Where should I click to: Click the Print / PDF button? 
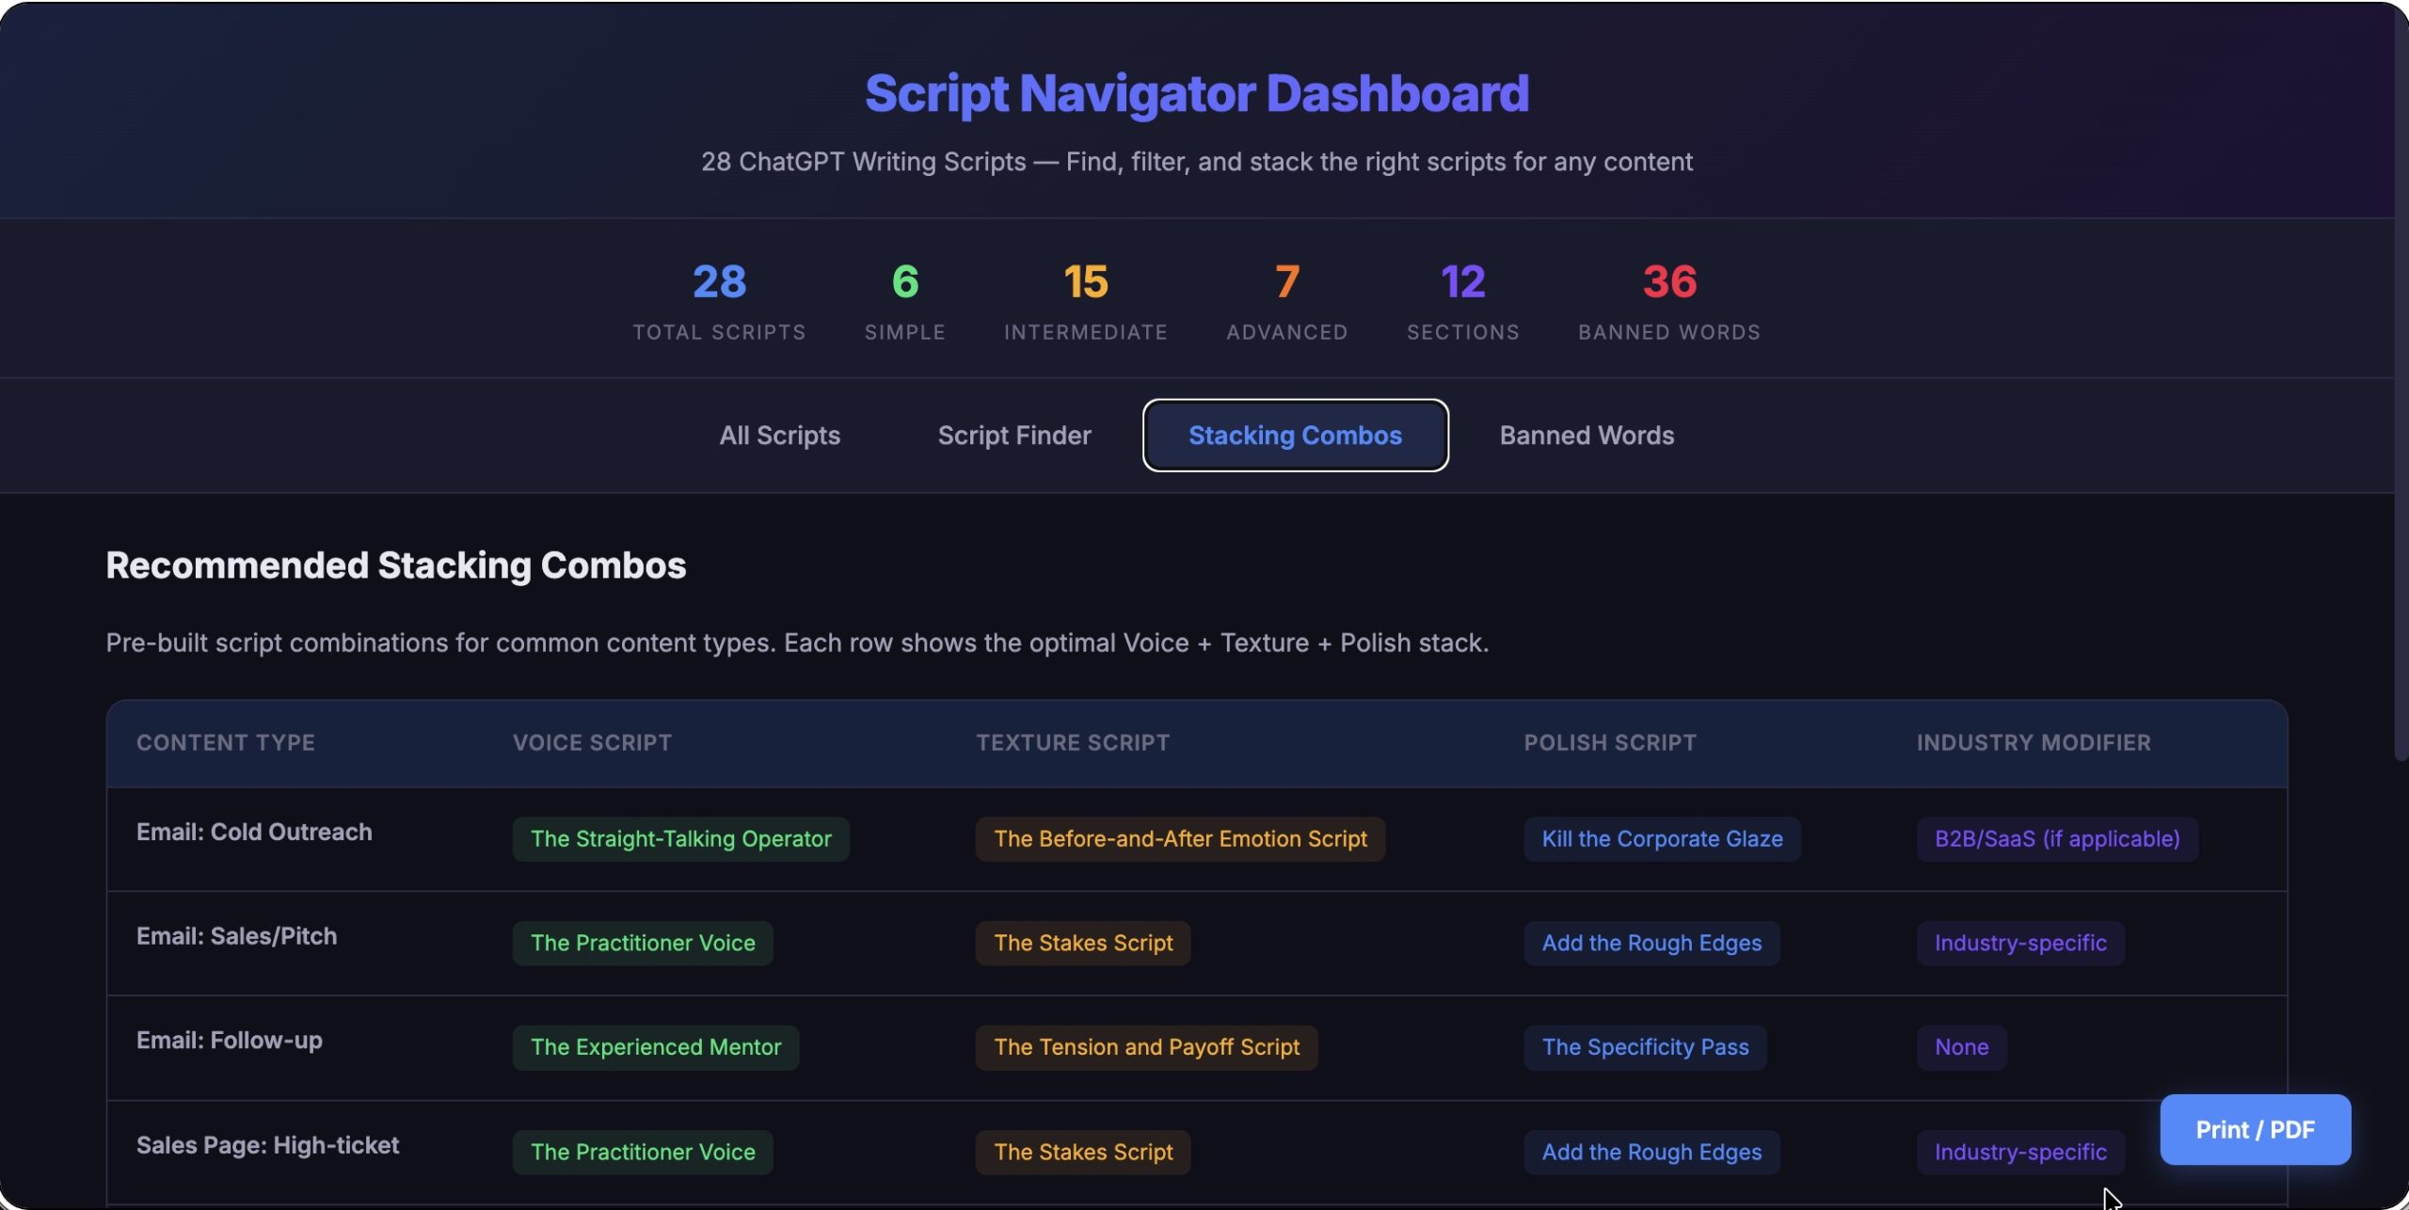point(2254,1129)
